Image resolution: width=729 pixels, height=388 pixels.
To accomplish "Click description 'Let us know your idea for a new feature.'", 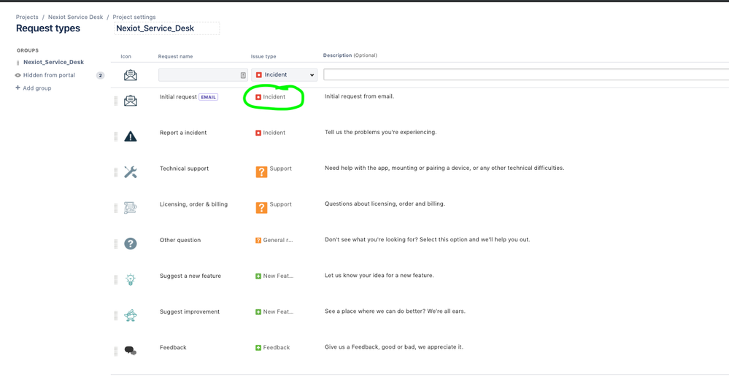I will pyautogui.click(x=379, y=276).
